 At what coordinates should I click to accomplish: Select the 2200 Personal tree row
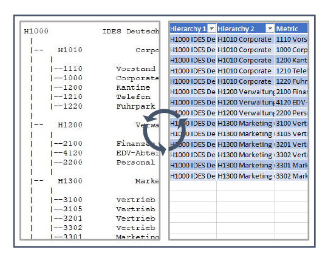[x=103, y=163]
